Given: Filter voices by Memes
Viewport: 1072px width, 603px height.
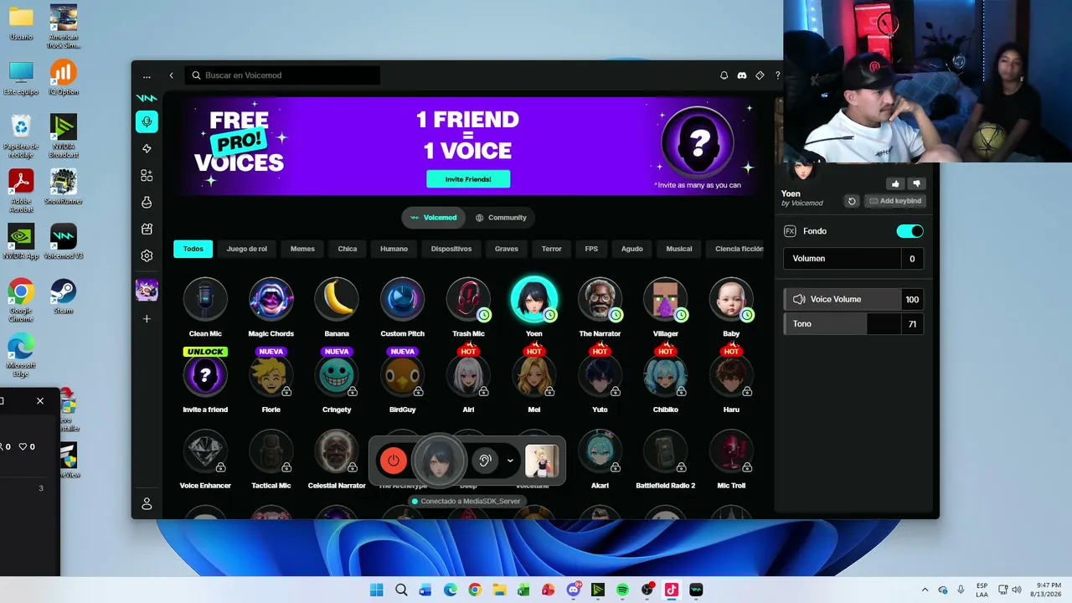Looking at the screenshot, I should 302,249.
